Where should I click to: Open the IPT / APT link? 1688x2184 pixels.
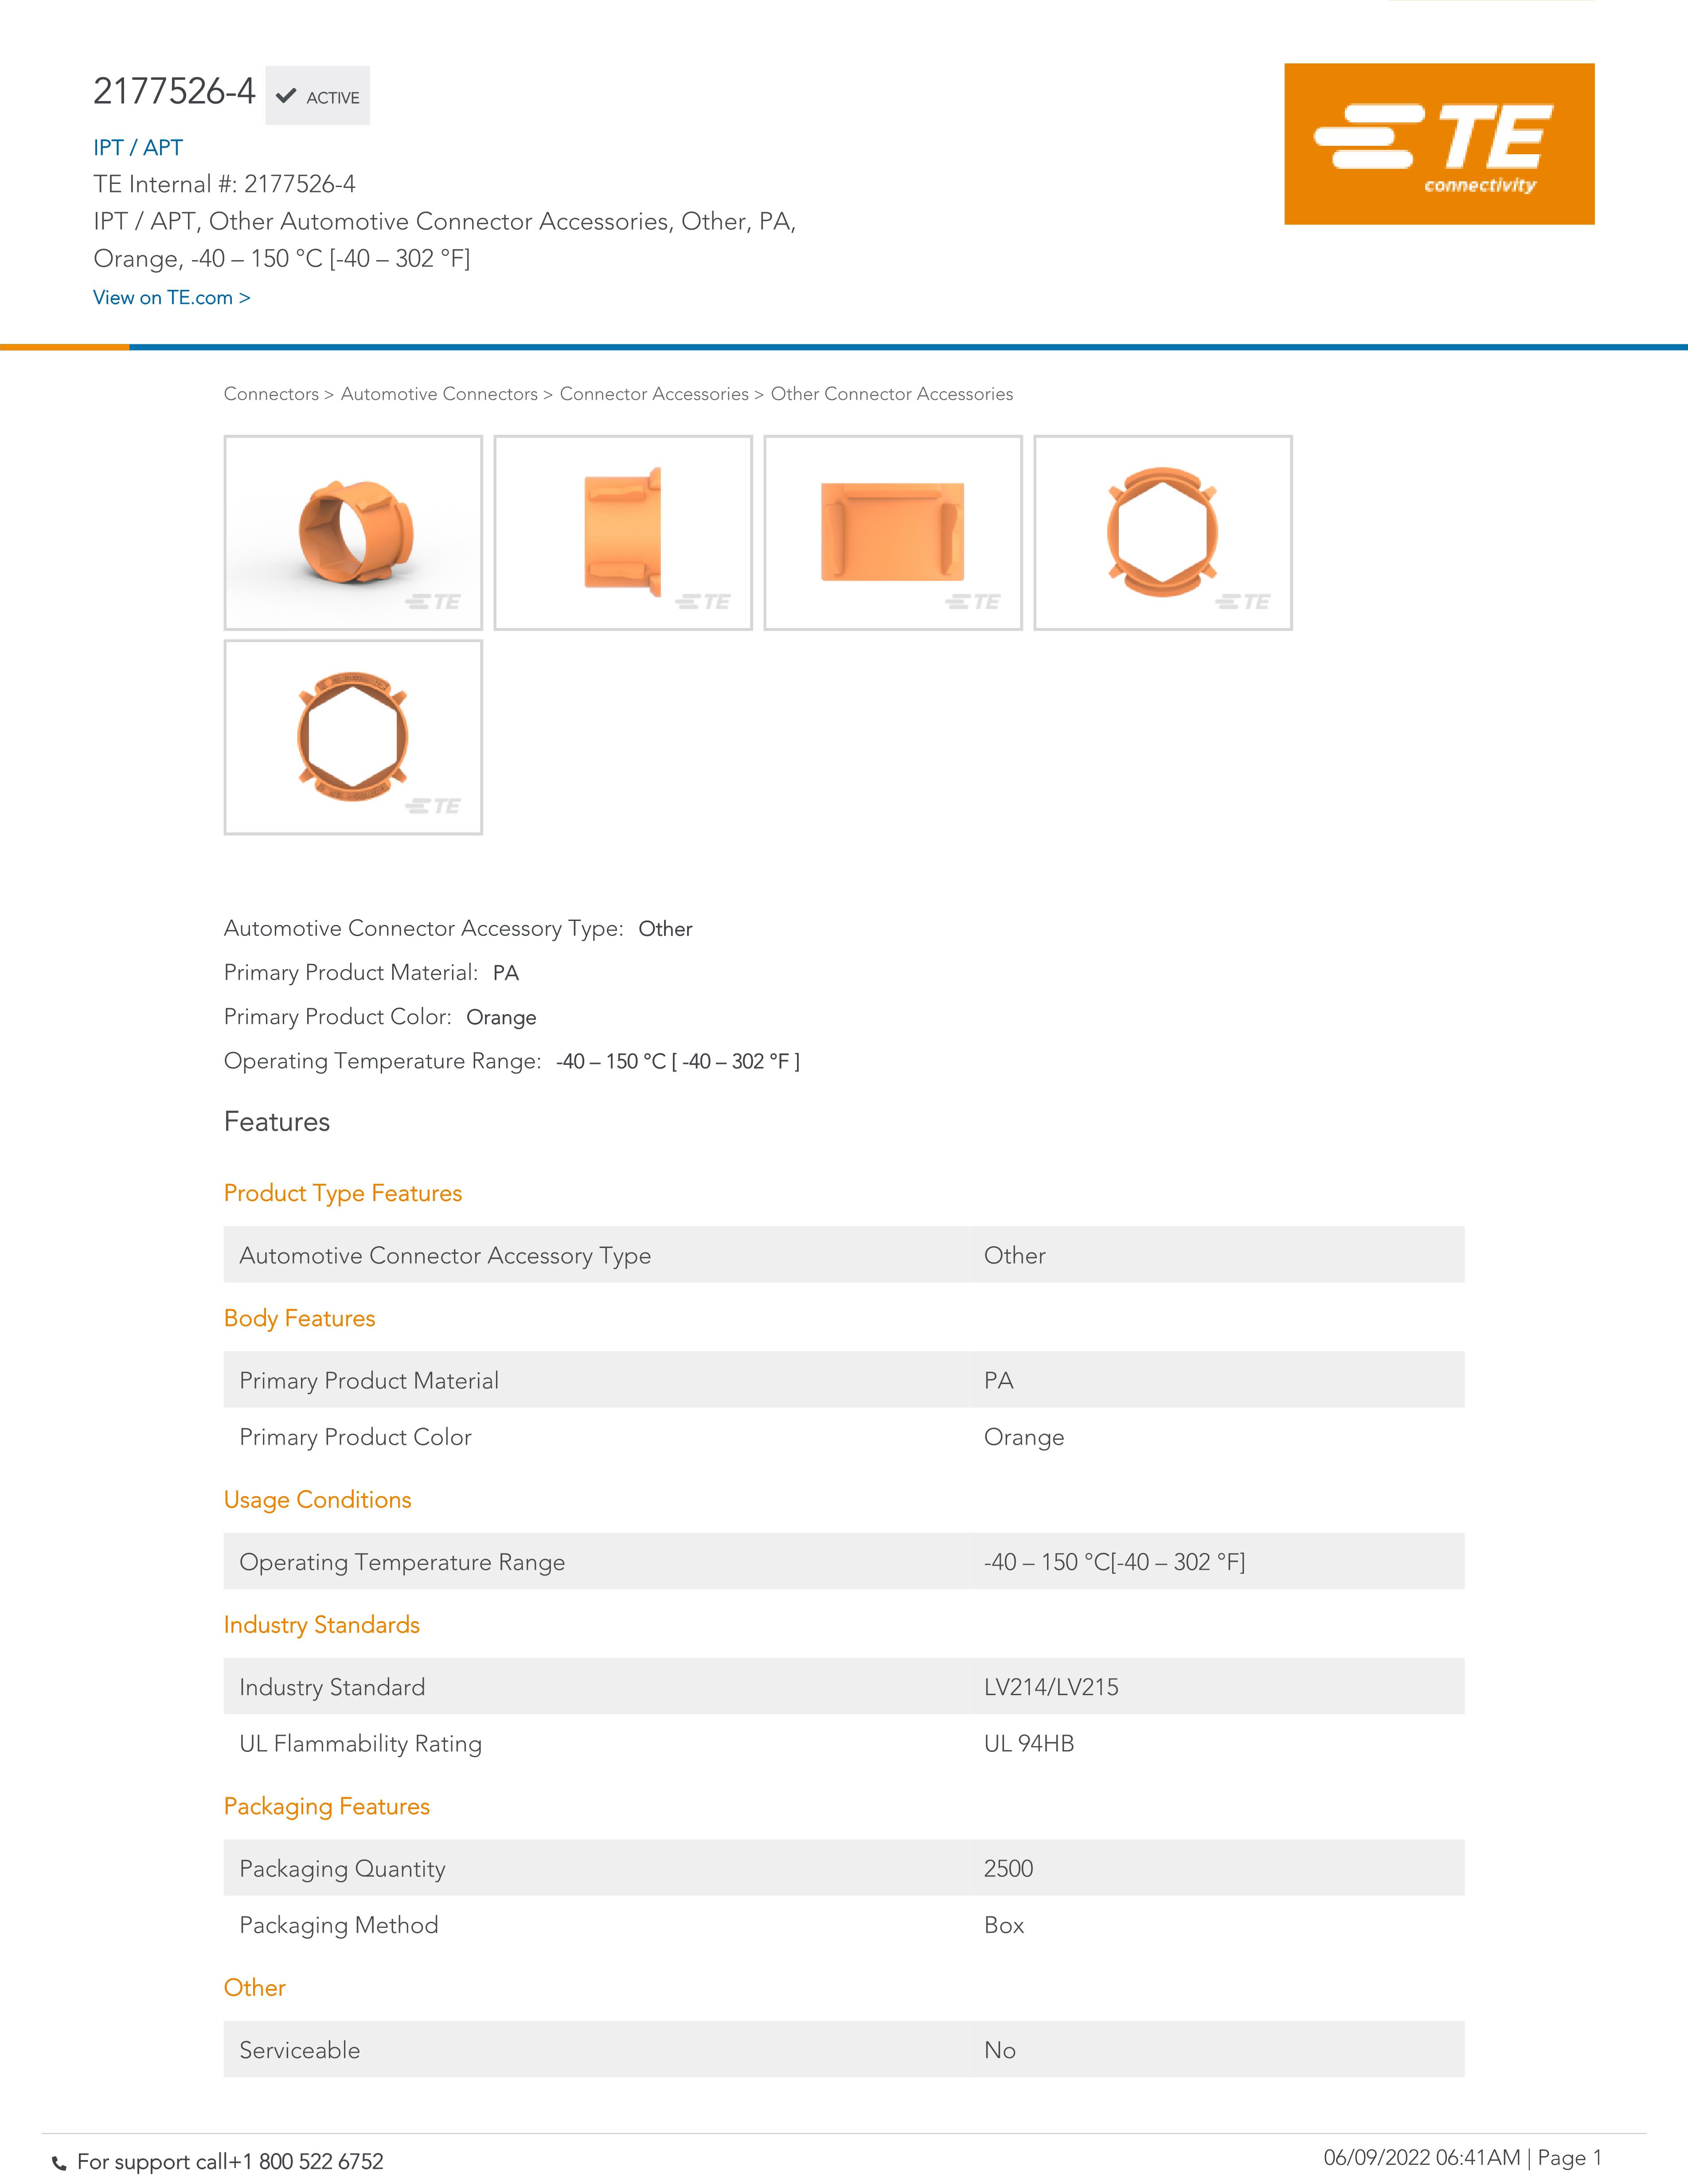click(x=138, y=147)
